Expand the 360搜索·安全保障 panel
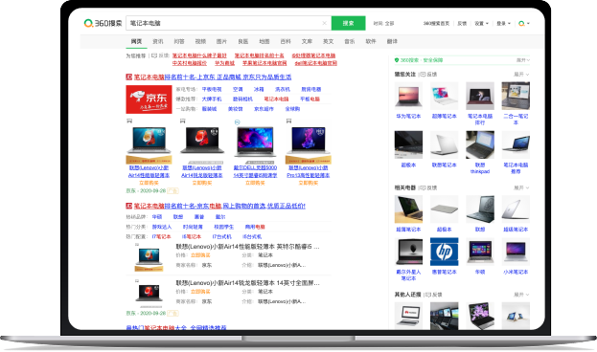The image size is (597, 352). (x=523, y=60)
